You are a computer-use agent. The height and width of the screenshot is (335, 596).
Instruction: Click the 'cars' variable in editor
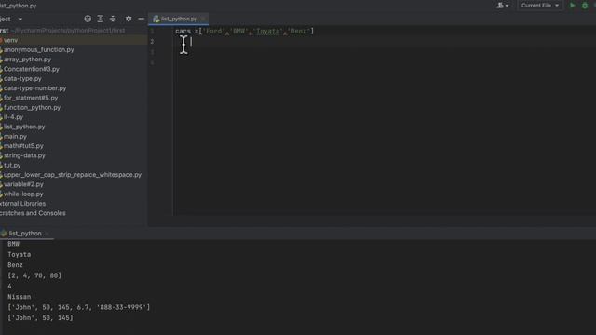(183, 31)
